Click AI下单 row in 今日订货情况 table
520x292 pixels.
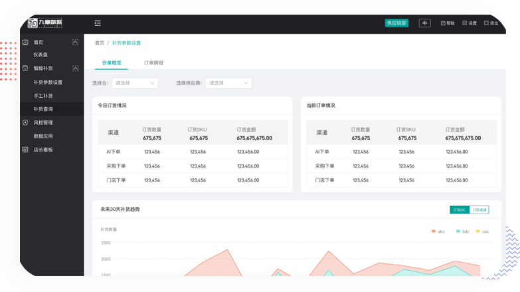(x=193, y=152)
